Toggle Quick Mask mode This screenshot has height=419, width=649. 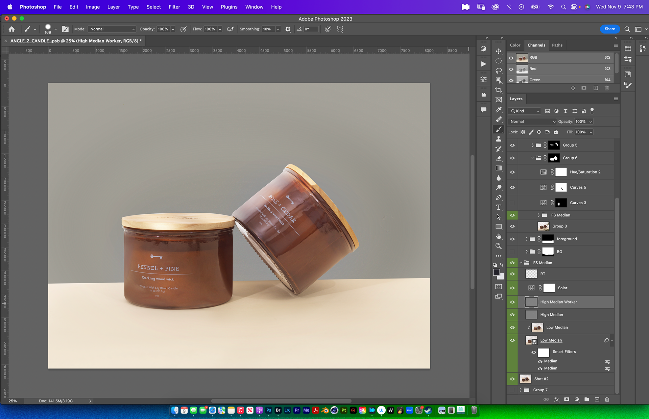click(499, 287)
